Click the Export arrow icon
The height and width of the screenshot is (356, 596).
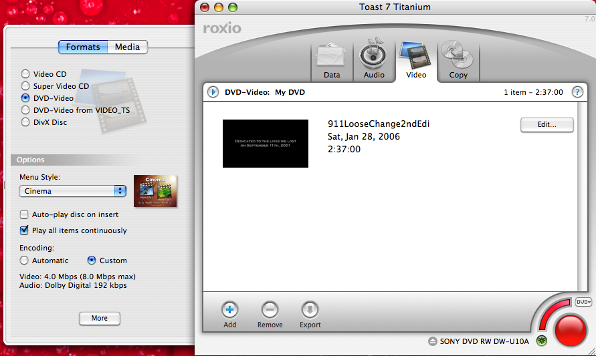310,310
